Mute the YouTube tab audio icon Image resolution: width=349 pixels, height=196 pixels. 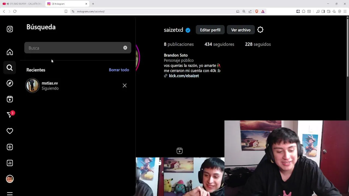pos(8,4)
